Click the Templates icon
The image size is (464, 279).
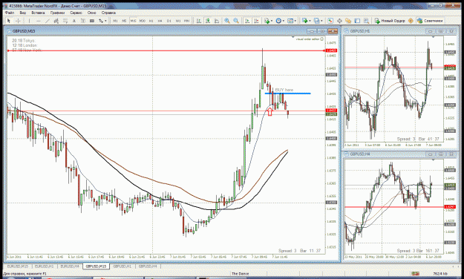tap(290, 21)
